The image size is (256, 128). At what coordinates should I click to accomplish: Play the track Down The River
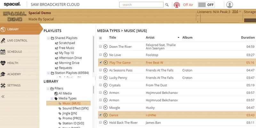(x=106, y=47)
